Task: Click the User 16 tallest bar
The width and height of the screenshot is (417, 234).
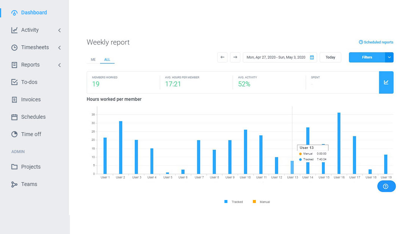Action: 339,143
